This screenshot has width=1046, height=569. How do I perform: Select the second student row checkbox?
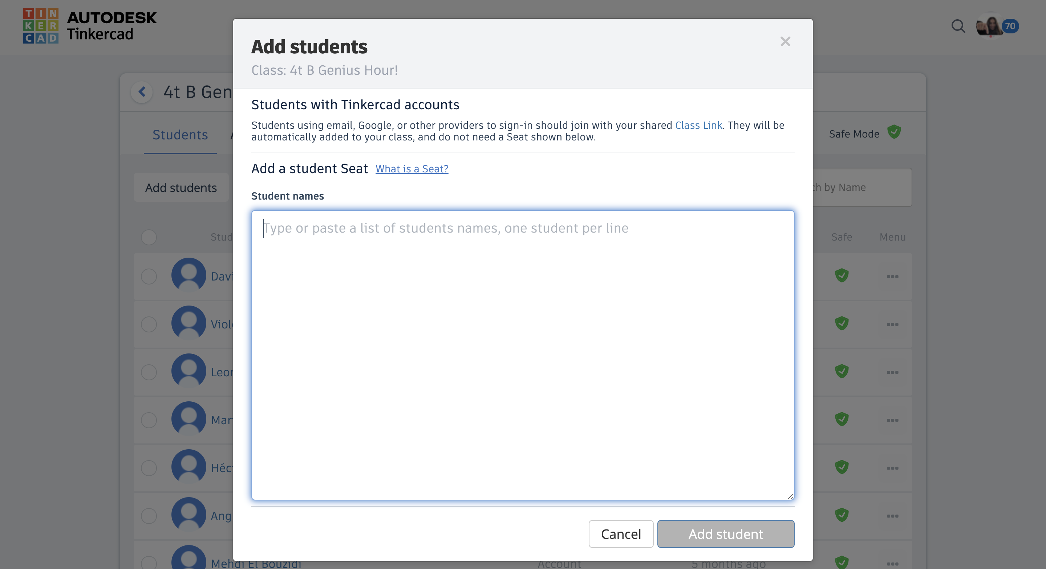pos(149,324)
